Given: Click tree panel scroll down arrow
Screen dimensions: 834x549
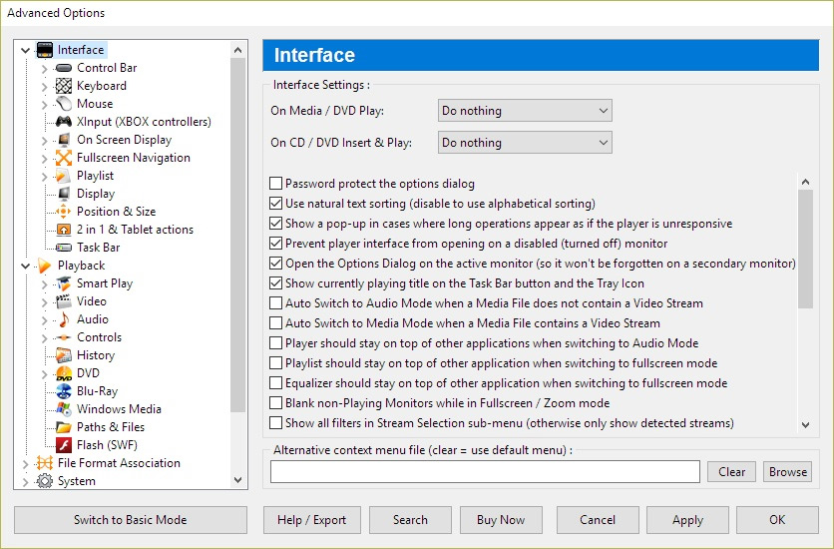Looking at the screenshot, I should (237, 480).
